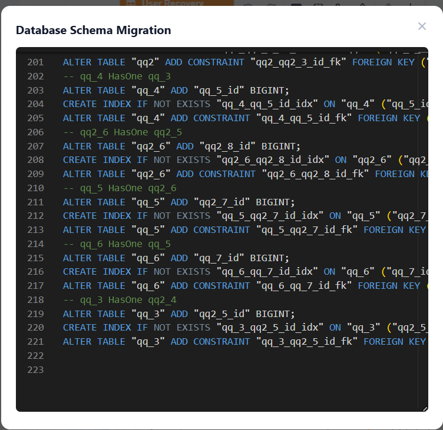This screenshot has height=430, width=443.
Task: Click the User Recovery tab behind the dialog
Action: coord(177,3)
